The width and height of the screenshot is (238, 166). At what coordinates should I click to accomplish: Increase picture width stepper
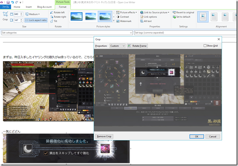[x=21, y=13]
